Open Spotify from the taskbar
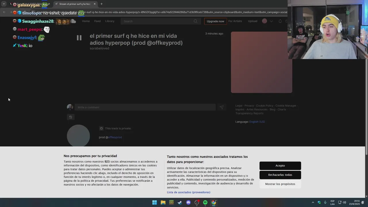 pos(205,202)
